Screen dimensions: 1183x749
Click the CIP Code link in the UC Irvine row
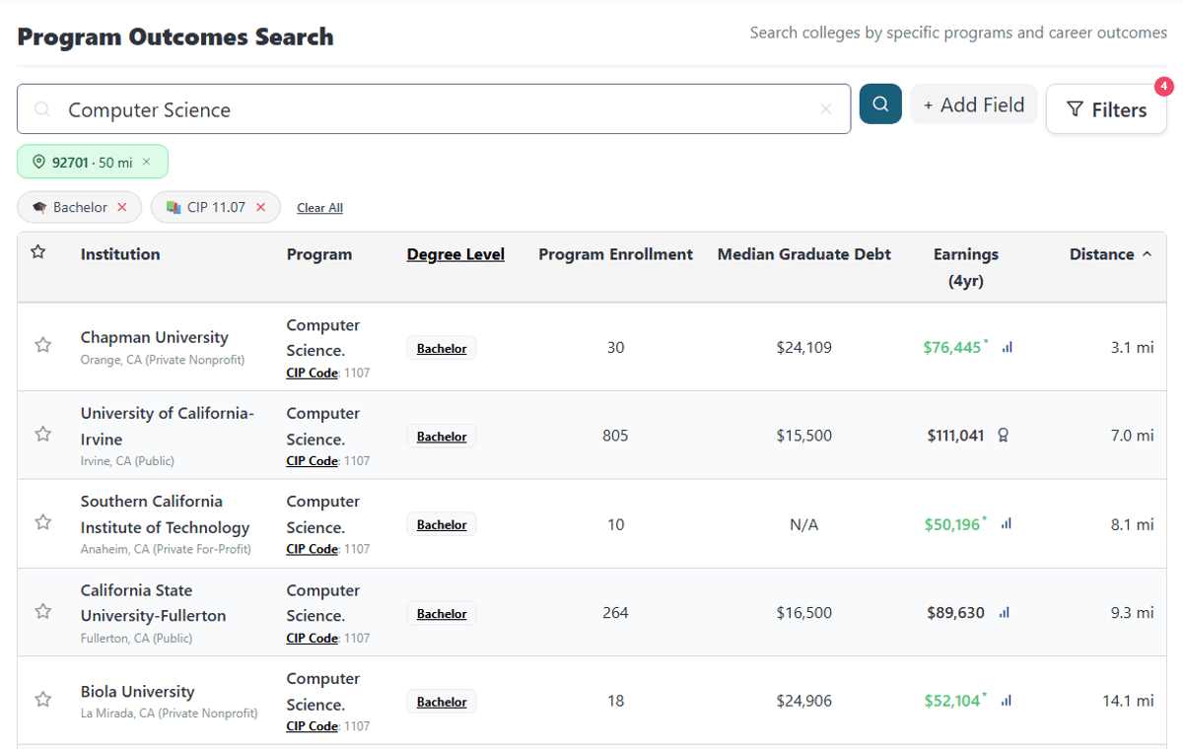(313, 460)
